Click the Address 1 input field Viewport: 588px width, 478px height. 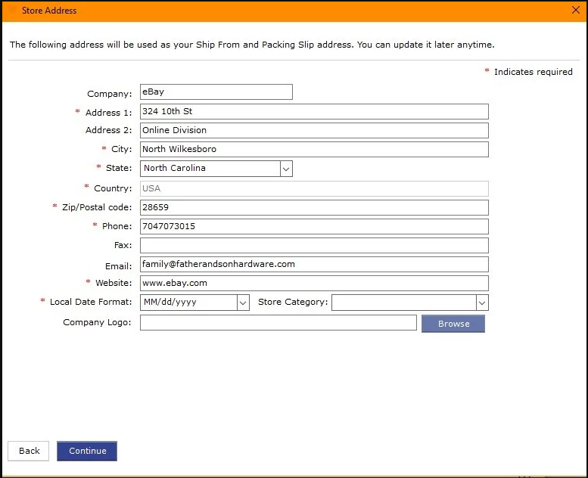coord(314,112)
